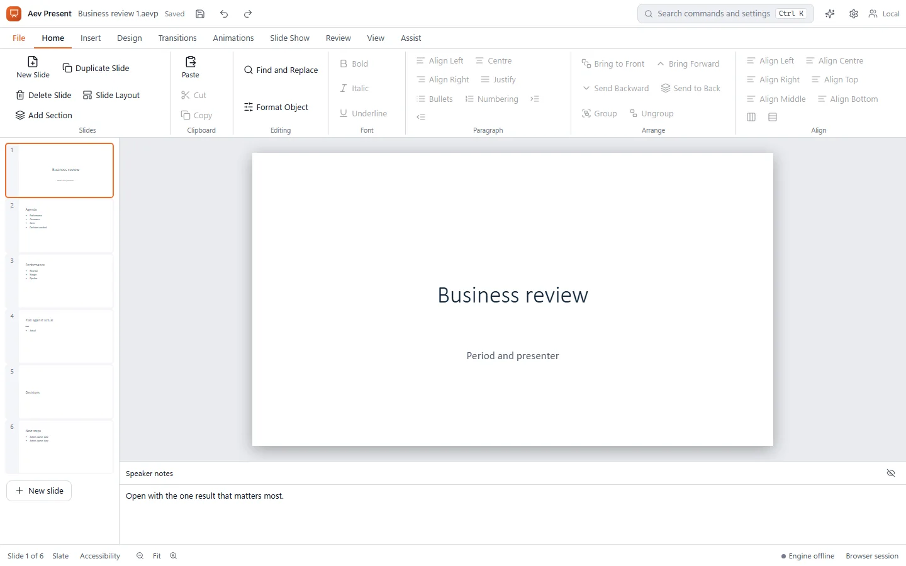Click Slate theme in status bar
The height and width of the screenshot is (566, 906).
(60, 556)
